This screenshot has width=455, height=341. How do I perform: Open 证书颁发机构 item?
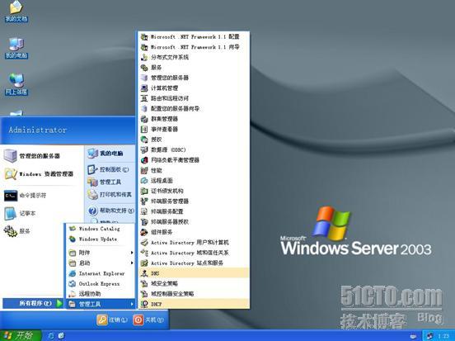[193, 191]
